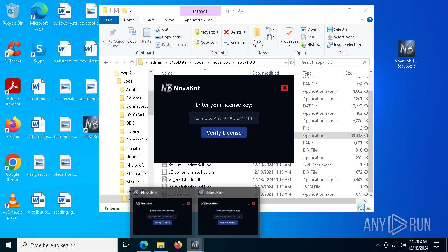448x252 pixels.
Task: Sort by Date modified column
Action: click(x=265, y=73)
